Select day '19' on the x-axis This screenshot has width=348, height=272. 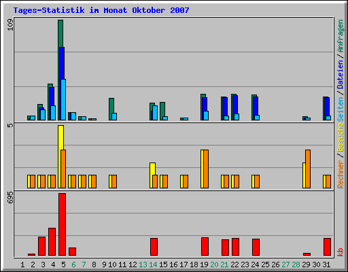[204, 265]
